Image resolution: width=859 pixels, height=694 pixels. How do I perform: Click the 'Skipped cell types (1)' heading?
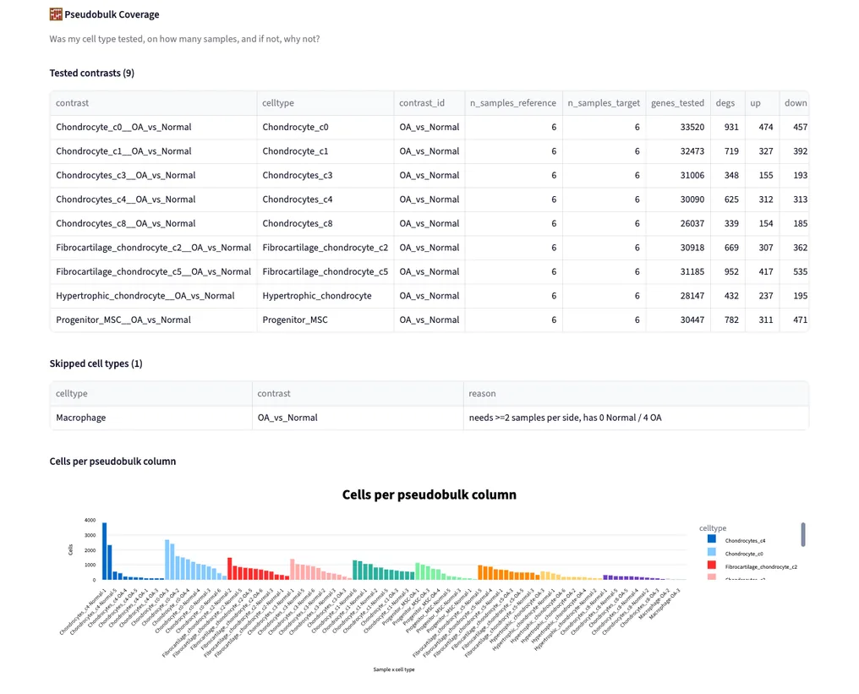96,363
